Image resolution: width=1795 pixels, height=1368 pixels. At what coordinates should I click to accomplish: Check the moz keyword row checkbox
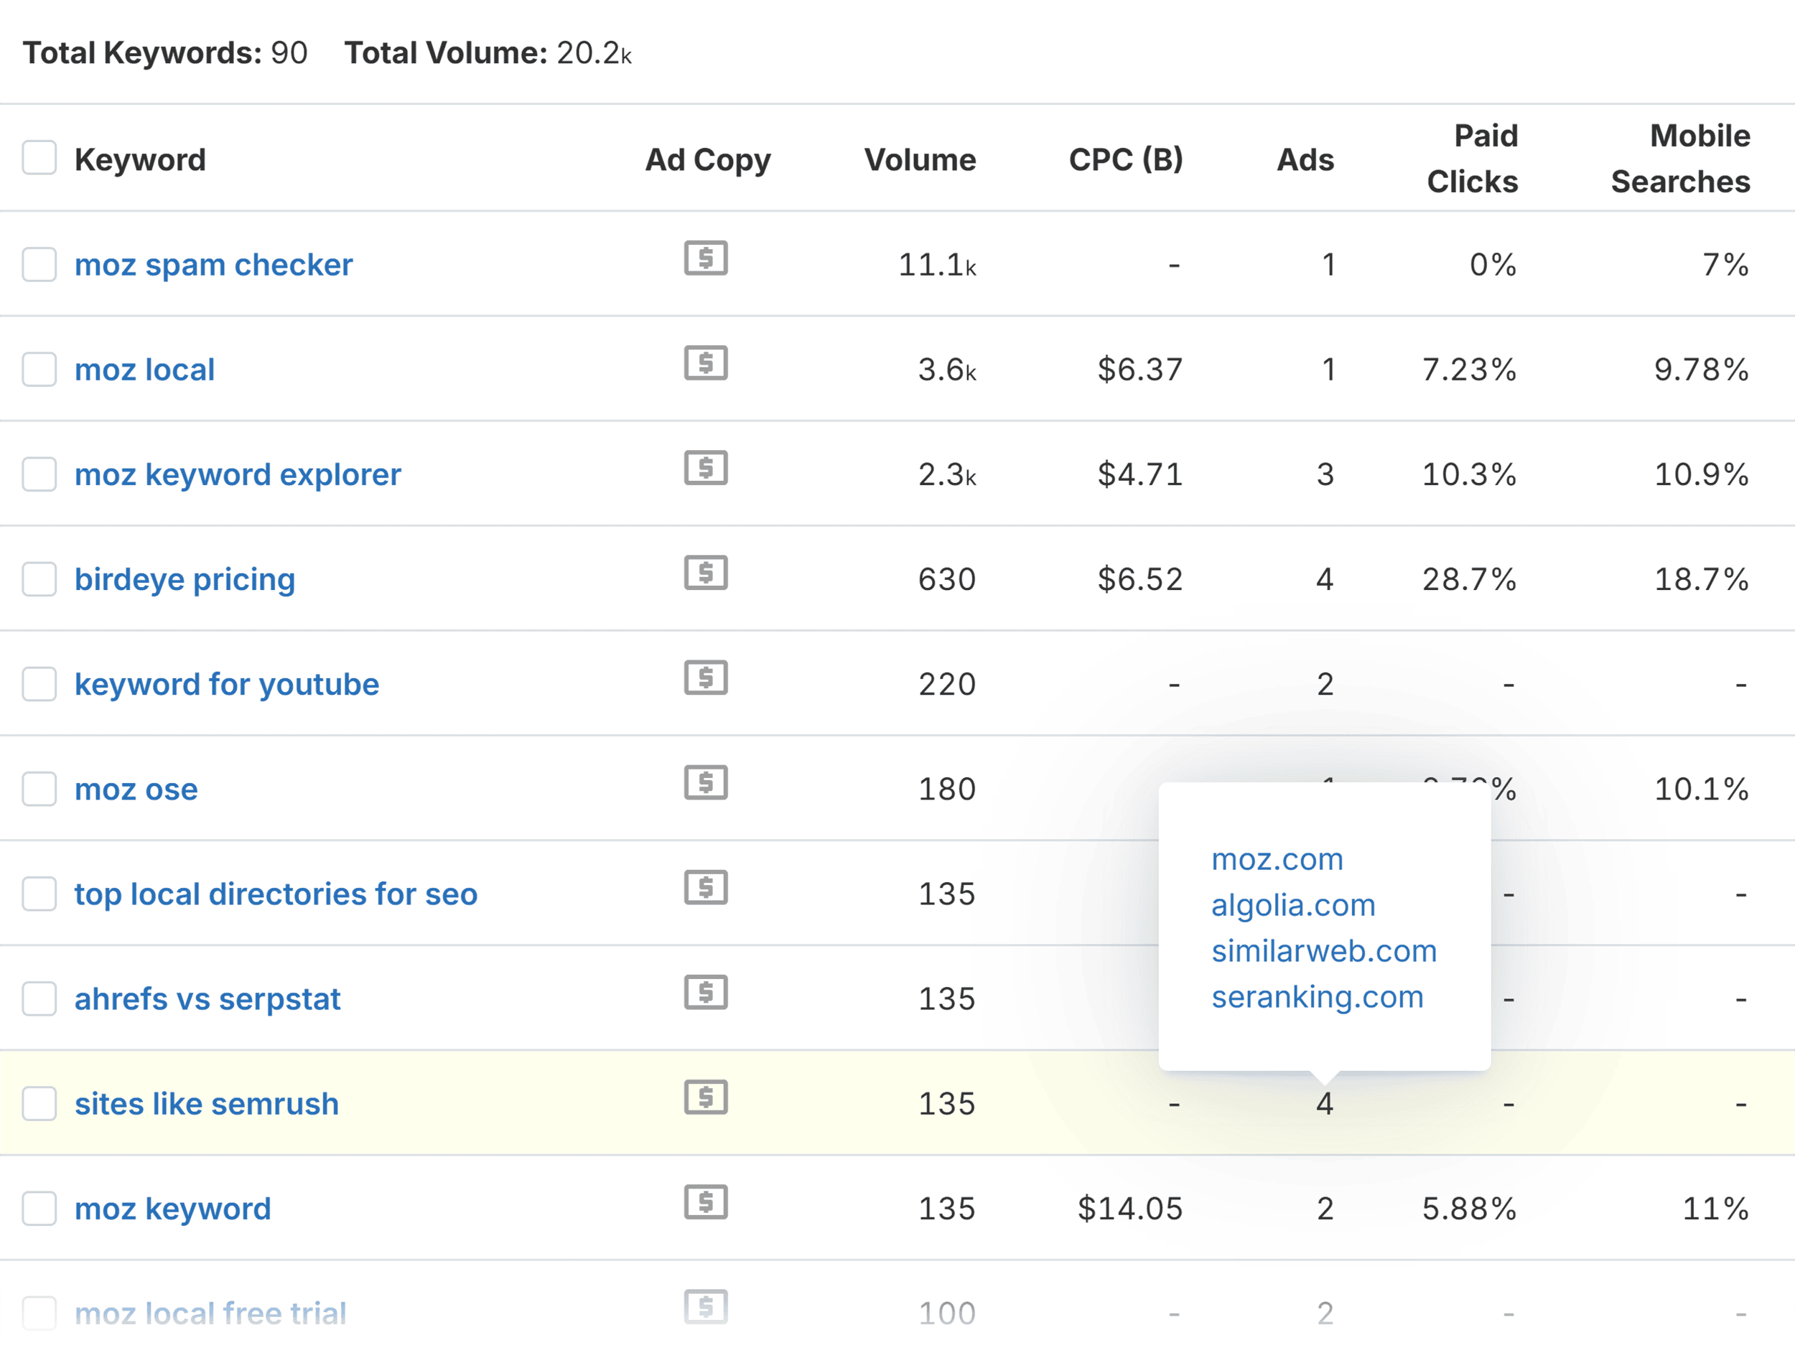click(x=39, y=1209)
